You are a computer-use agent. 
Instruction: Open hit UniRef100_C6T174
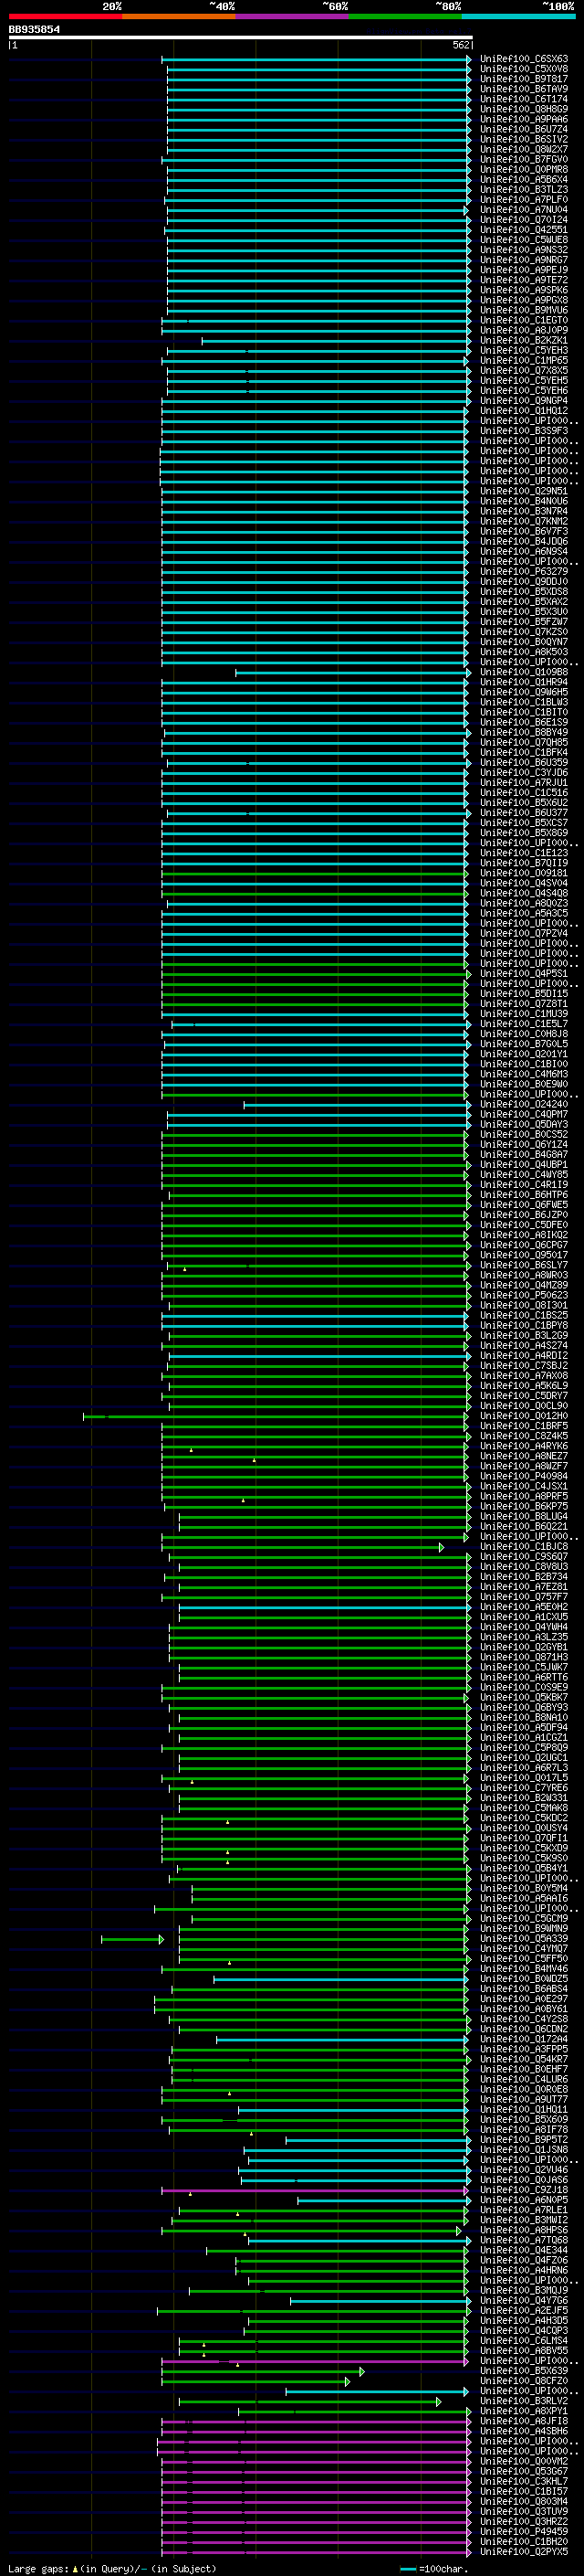(524, 99)
